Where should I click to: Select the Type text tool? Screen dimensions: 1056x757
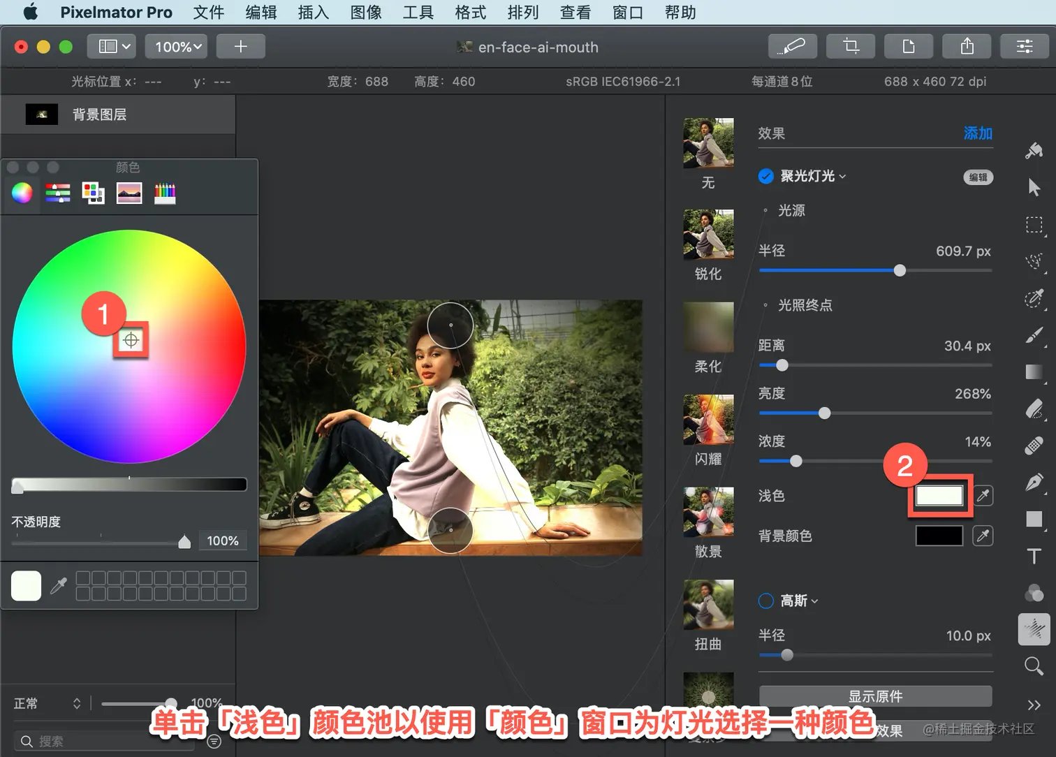pyautogui.click(x=1034, y=556)
